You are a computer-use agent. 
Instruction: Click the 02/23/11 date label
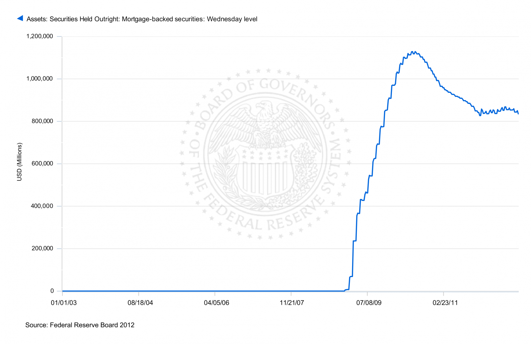445,303
